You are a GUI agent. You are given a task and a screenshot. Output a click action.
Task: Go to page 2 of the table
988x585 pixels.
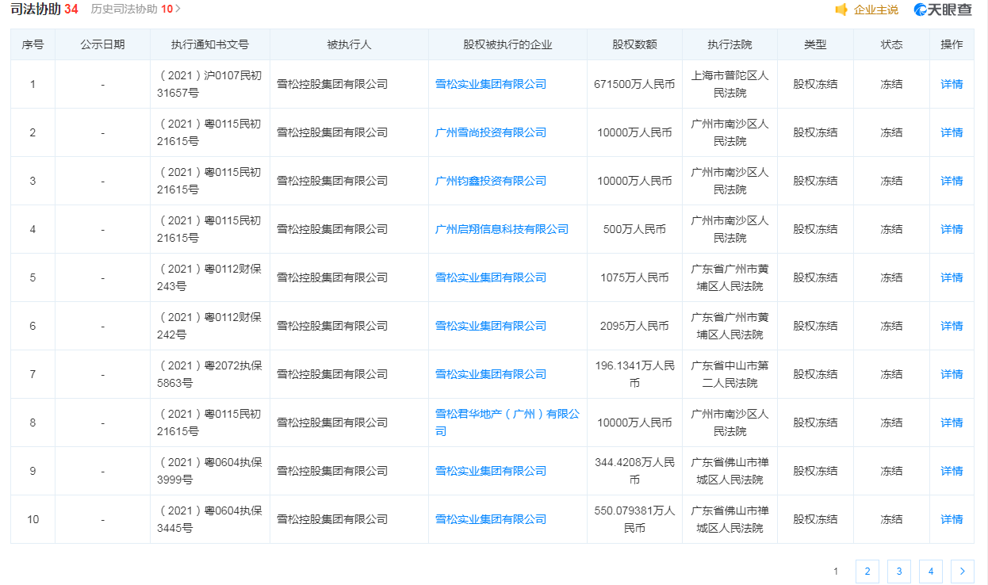867,571
